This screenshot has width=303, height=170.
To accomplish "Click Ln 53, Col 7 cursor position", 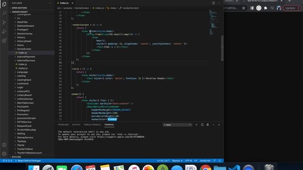I will (x=163, y=161).
